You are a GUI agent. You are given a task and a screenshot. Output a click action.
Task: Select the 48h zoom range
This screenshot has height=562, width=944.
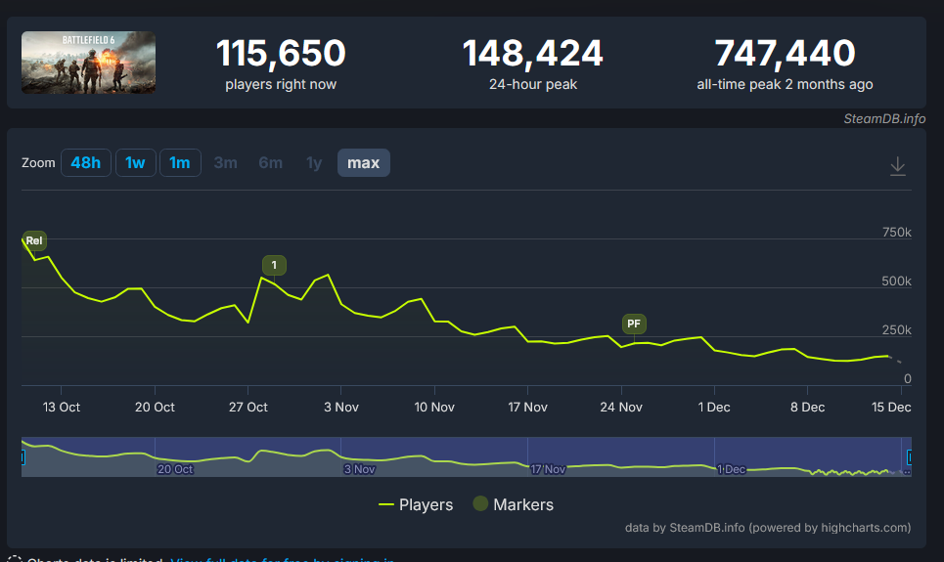coord(85,162)
